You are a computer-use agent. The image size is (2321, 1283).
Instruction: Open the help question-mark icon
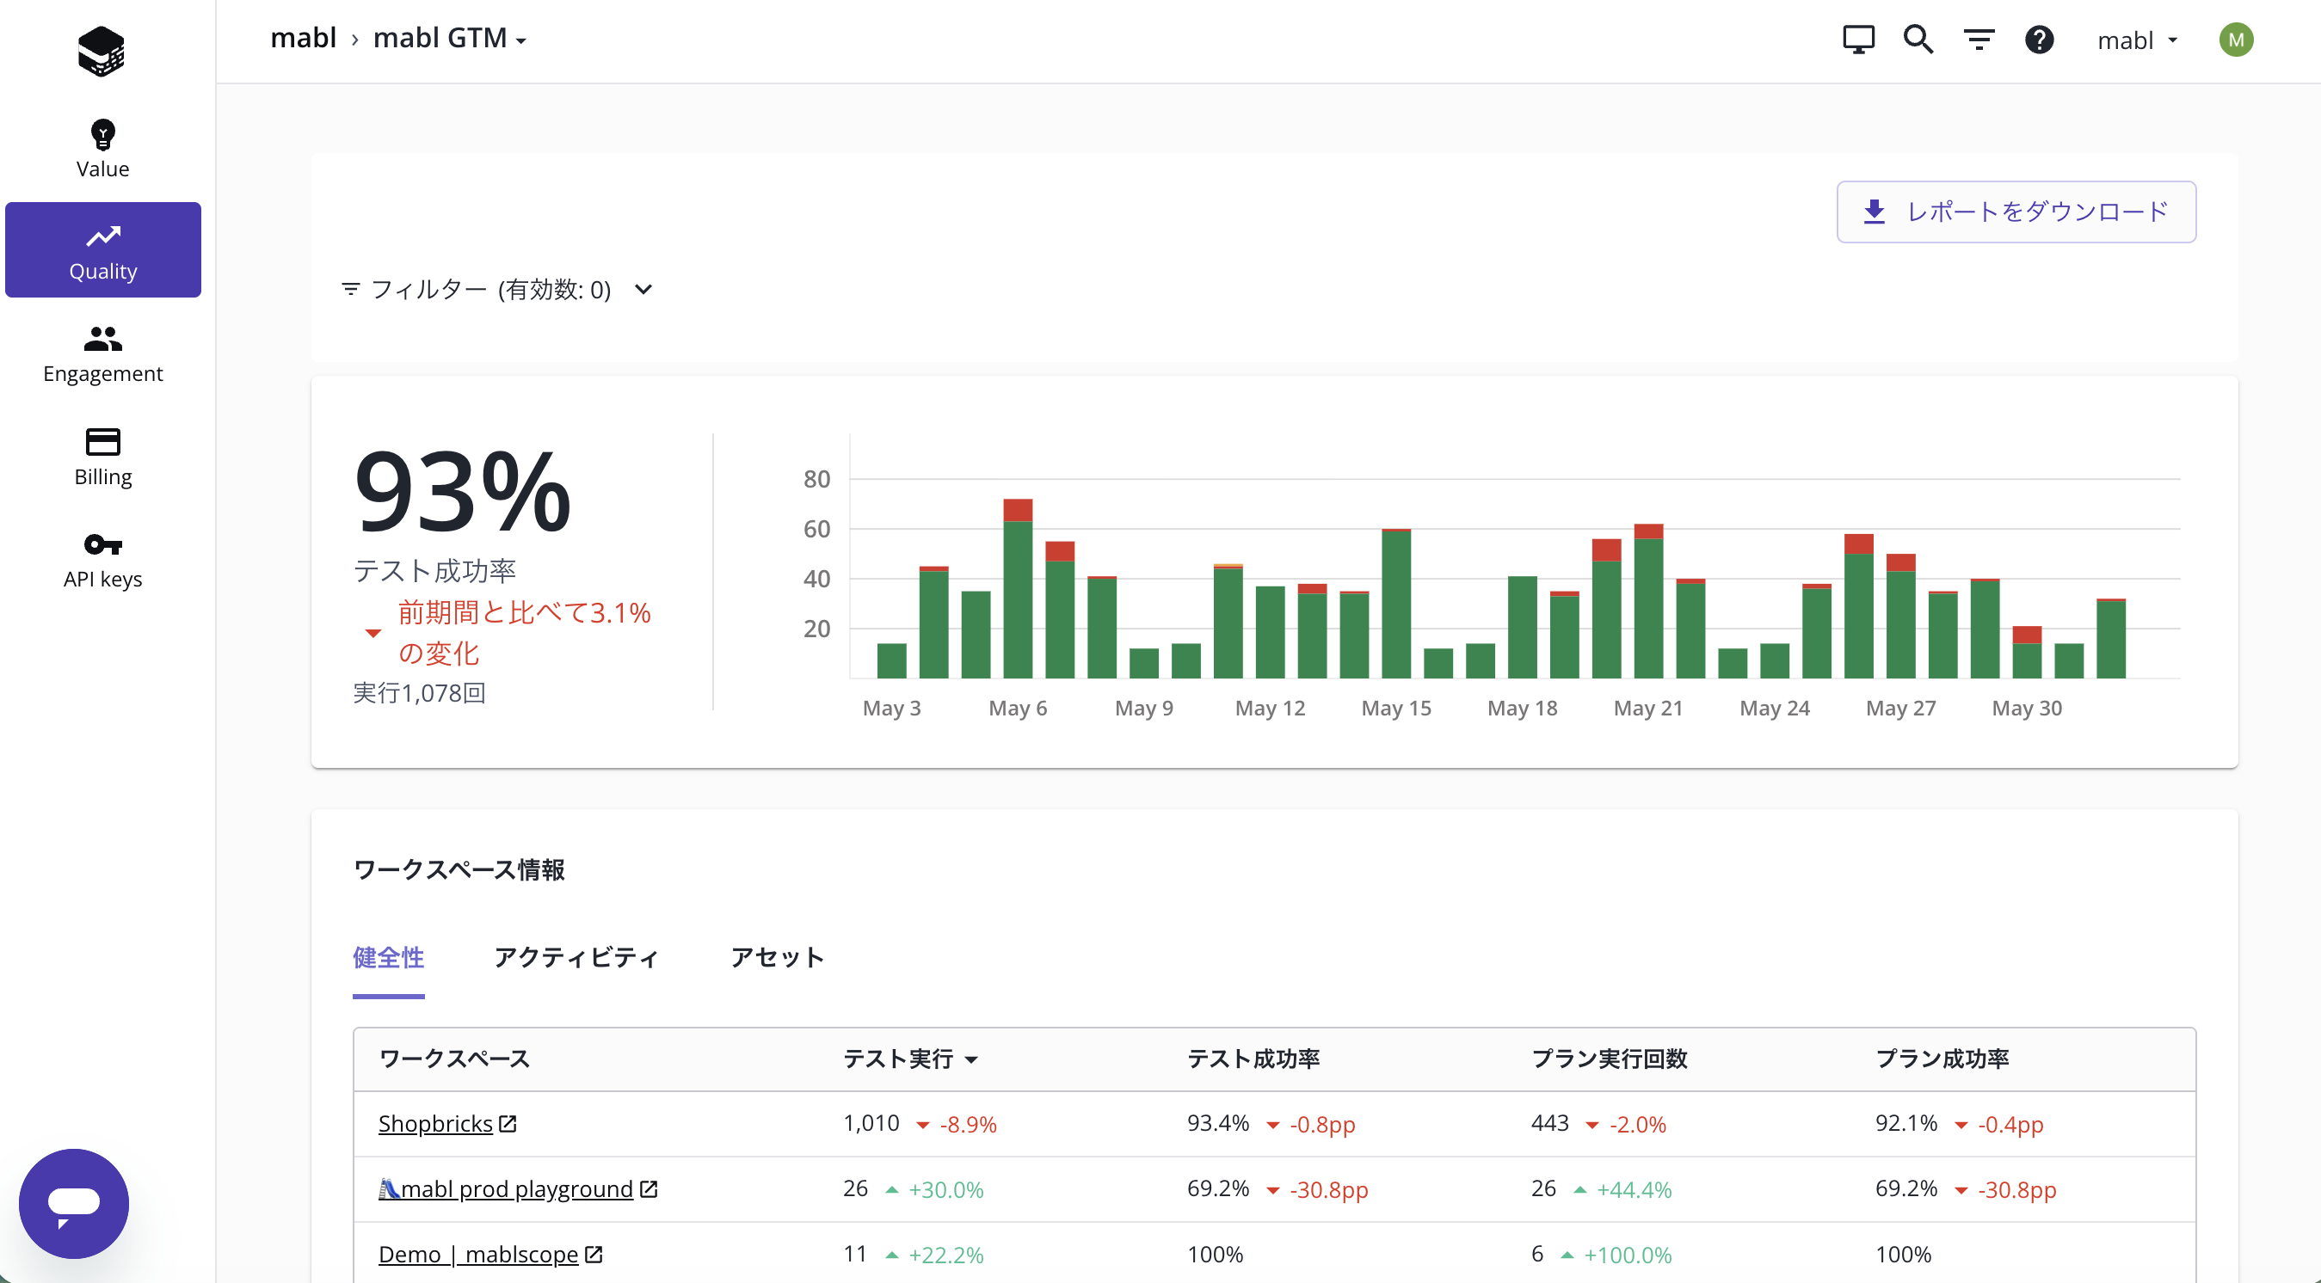click(2039, 40)
